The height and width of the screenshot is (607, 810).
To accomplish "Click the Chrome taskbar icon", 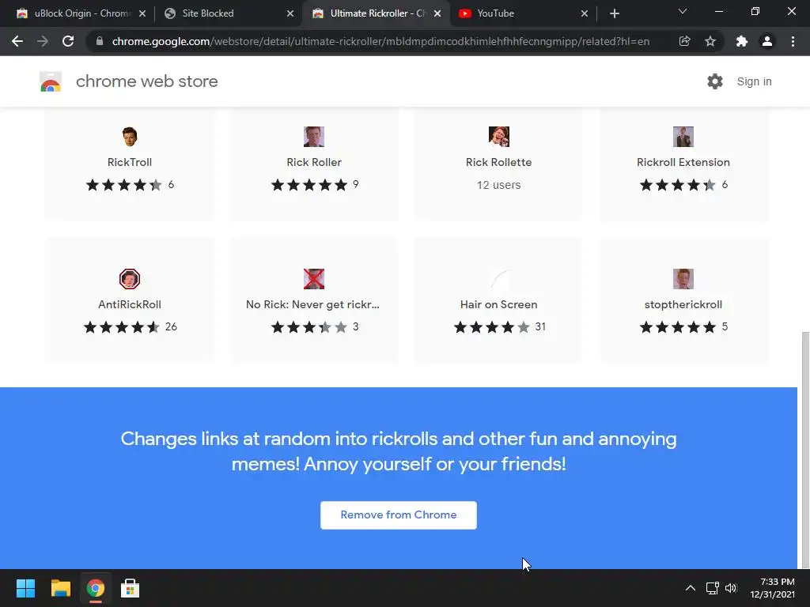I will (x=96, y=588).
